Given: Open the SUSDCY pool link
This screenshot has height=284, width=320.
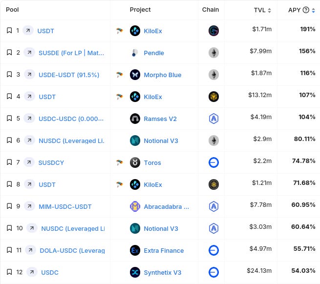Looking at the screenshot, I should (51, 162).
